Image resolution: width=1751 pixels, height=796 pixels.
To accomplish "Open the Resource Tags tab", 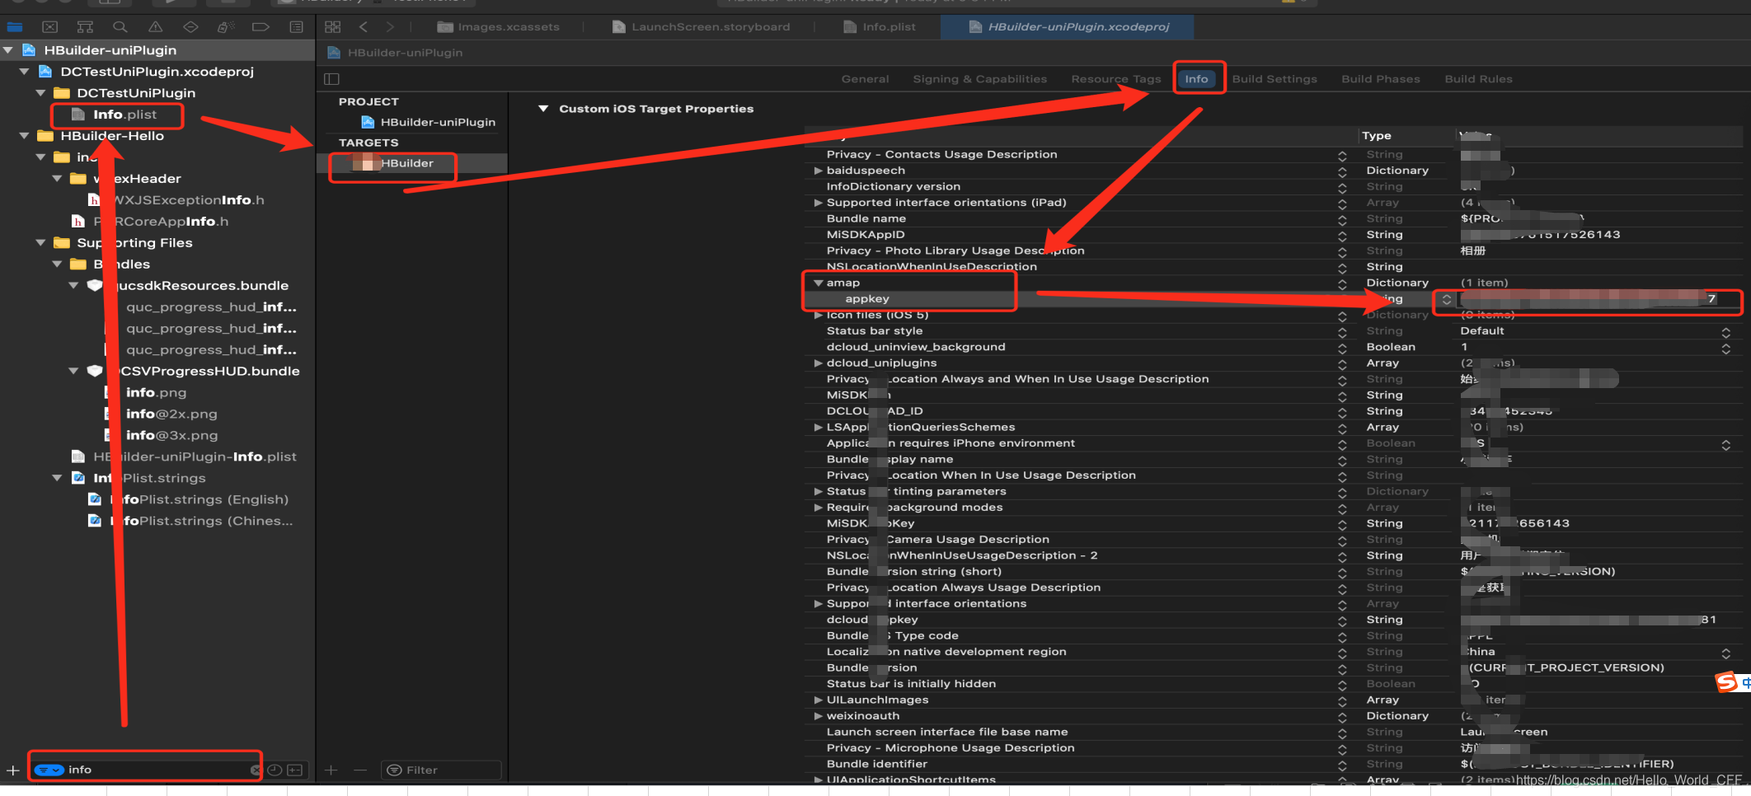I will point(1115,79).
